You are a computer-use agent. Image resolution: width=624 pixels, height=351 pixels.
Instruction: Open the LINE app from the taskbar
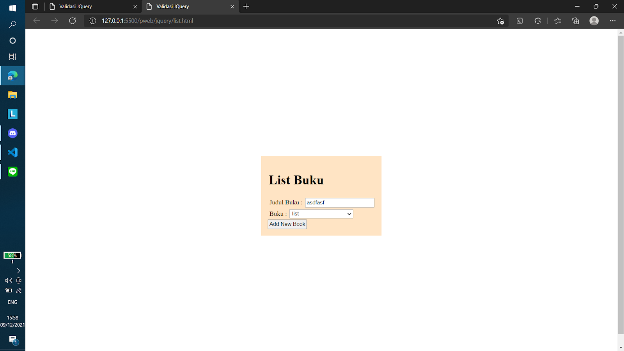click(x=12, y=172)
